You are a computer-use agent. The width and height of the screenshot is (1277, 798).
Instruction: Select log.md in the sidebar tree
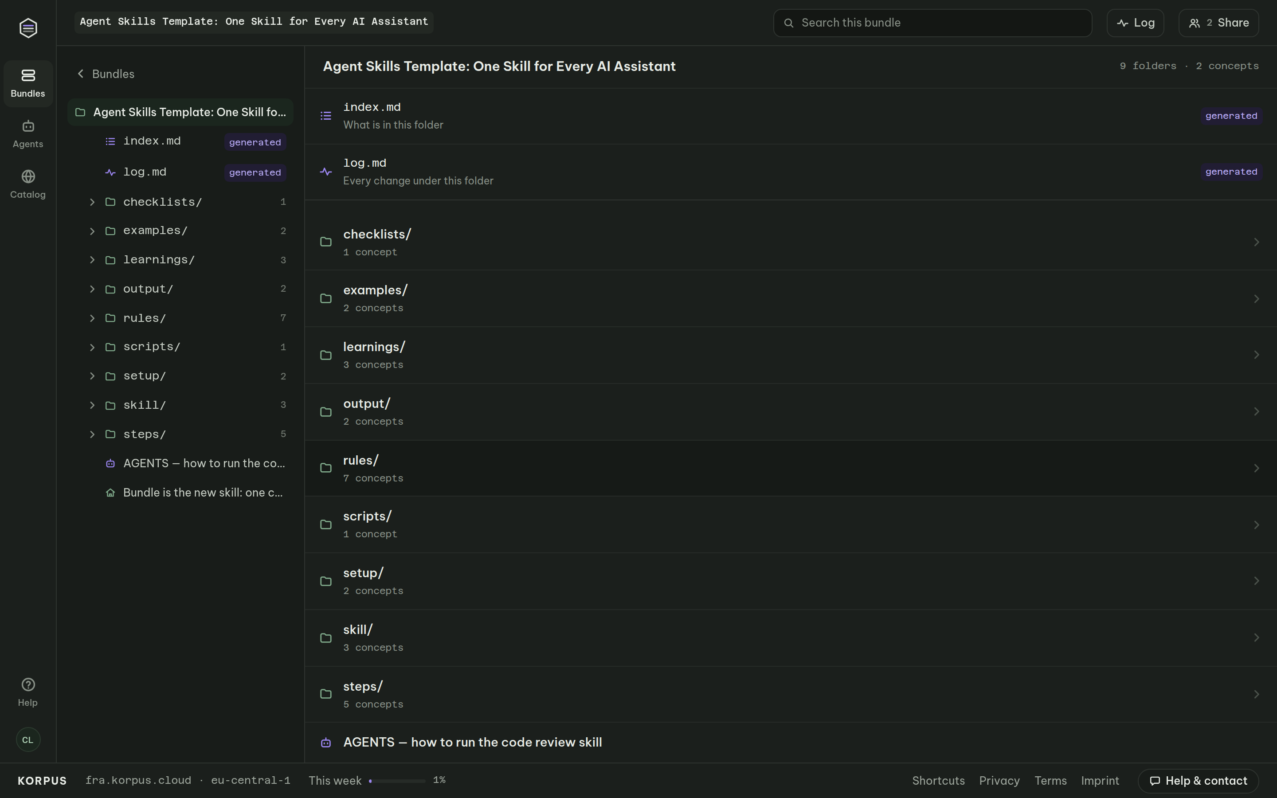click(x=180, y=172)
